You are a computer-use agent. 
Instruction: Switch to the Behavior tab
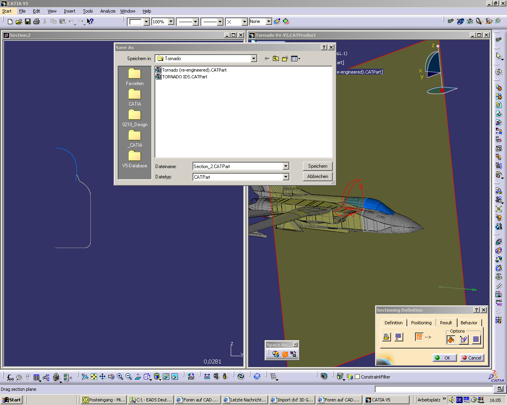pyautogui.click(x=469, y=323)
